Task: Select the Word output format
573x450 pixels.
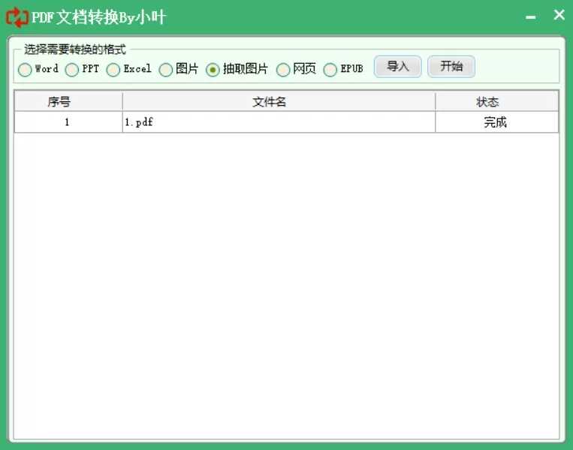Action: 38,69
